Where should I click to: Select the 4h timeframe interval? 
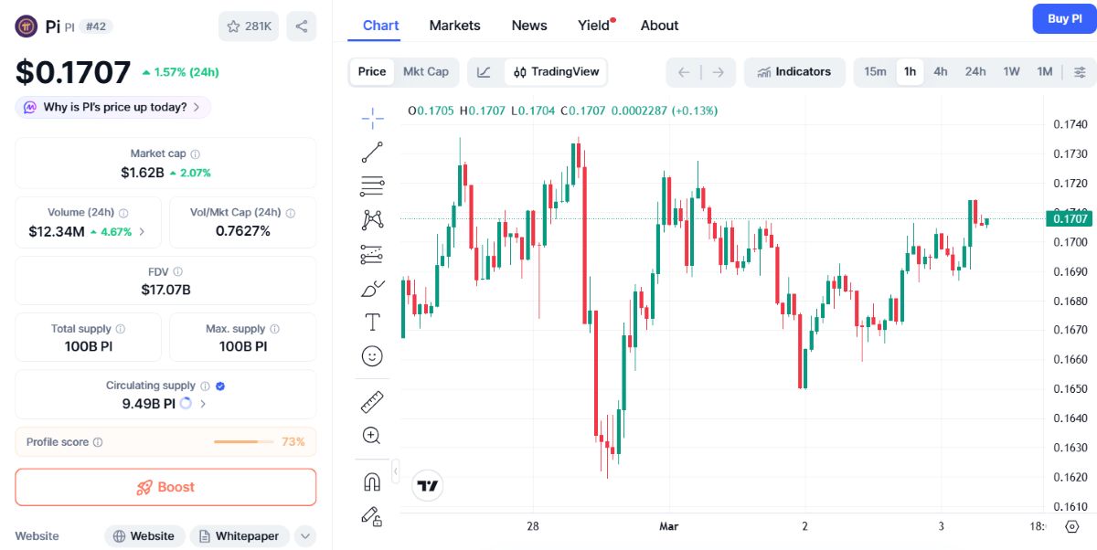[940, 71]
